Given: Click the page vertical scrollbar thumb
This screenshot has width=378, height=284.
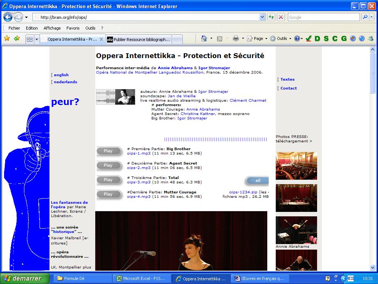Looking at the screenshot, I should [x=372, y=73].
